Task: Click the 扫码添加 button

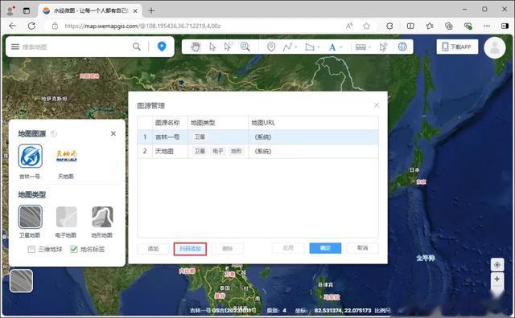Action: pyautogui.click(x=190, y=249)
